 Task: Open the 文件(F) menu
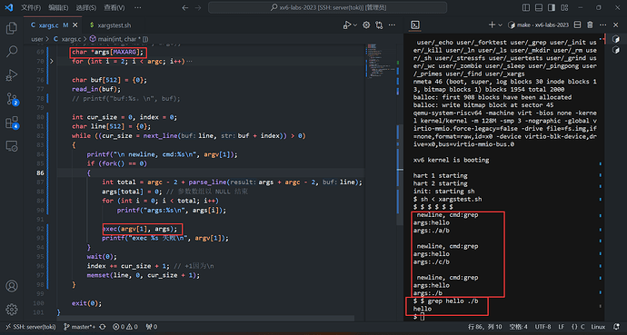31,7
